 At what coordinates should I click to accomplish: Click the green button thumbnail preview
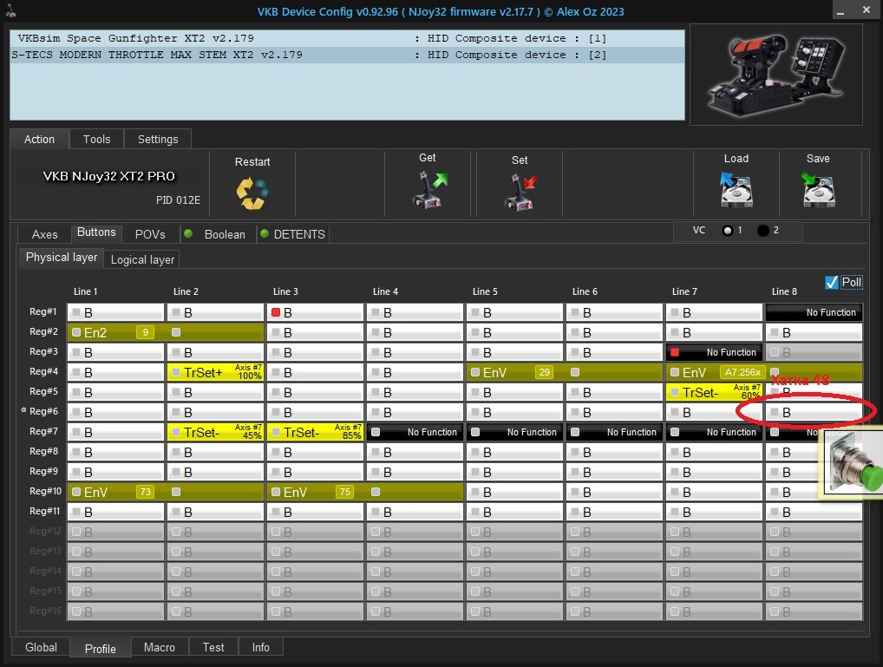pyautogui.click(x=854, y=464)
